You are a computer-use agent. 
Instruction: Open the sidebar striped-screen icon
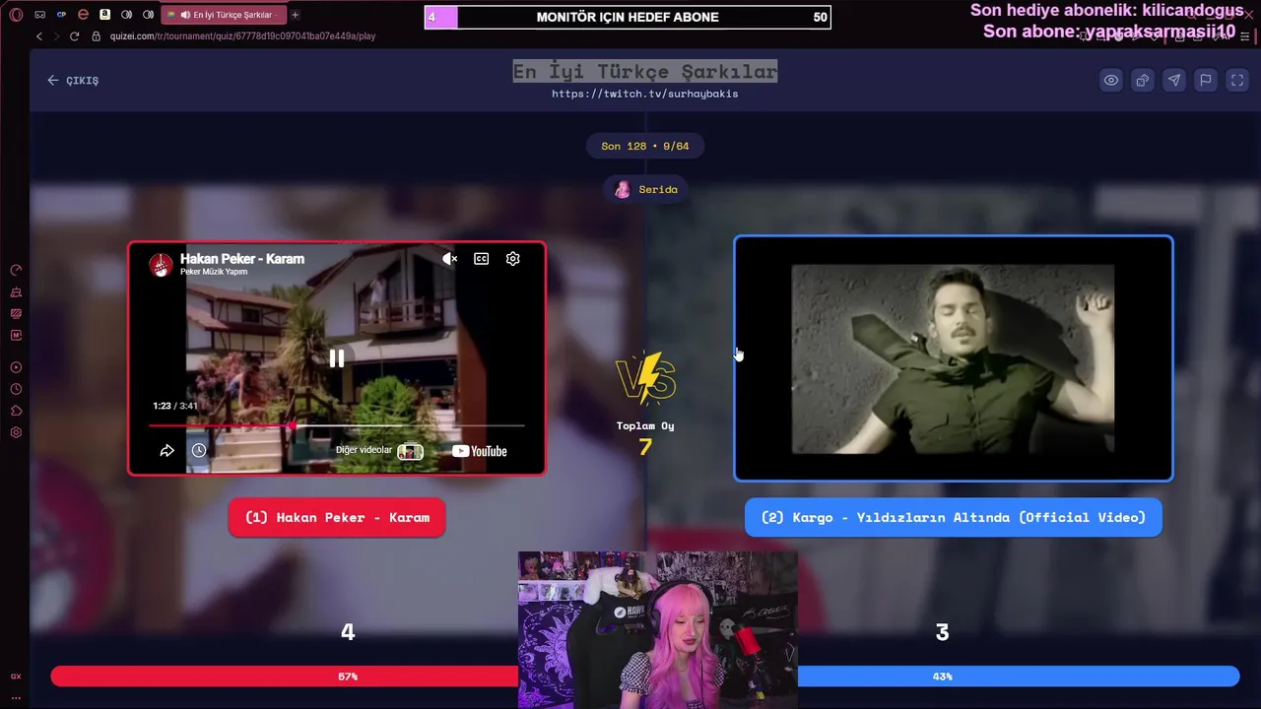16,314
